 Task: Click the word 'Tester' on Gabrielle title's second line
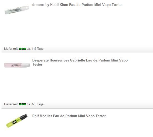click(x=37, y=65)
